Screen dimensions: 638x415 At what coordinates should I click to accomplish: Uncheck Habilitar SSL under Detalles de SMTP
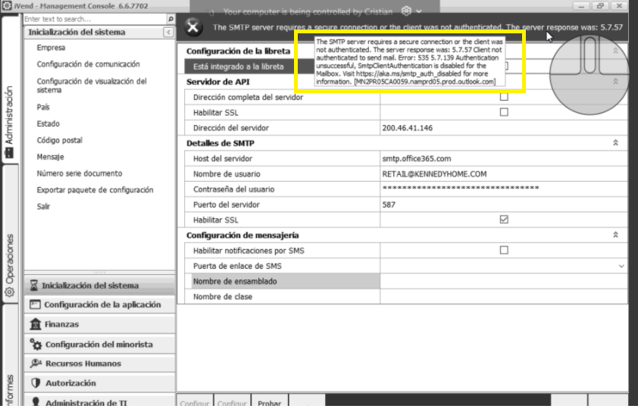pos(504,220)
